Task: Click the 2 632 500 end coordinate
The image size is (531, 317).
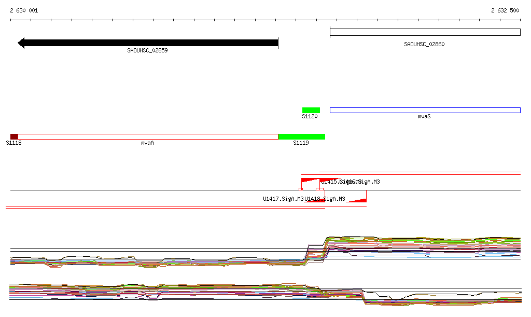Action: click(505, 11)
